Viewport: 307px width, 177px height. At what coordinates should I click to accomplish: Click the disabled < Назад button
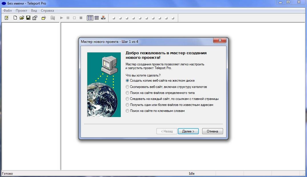pos(167,131)
